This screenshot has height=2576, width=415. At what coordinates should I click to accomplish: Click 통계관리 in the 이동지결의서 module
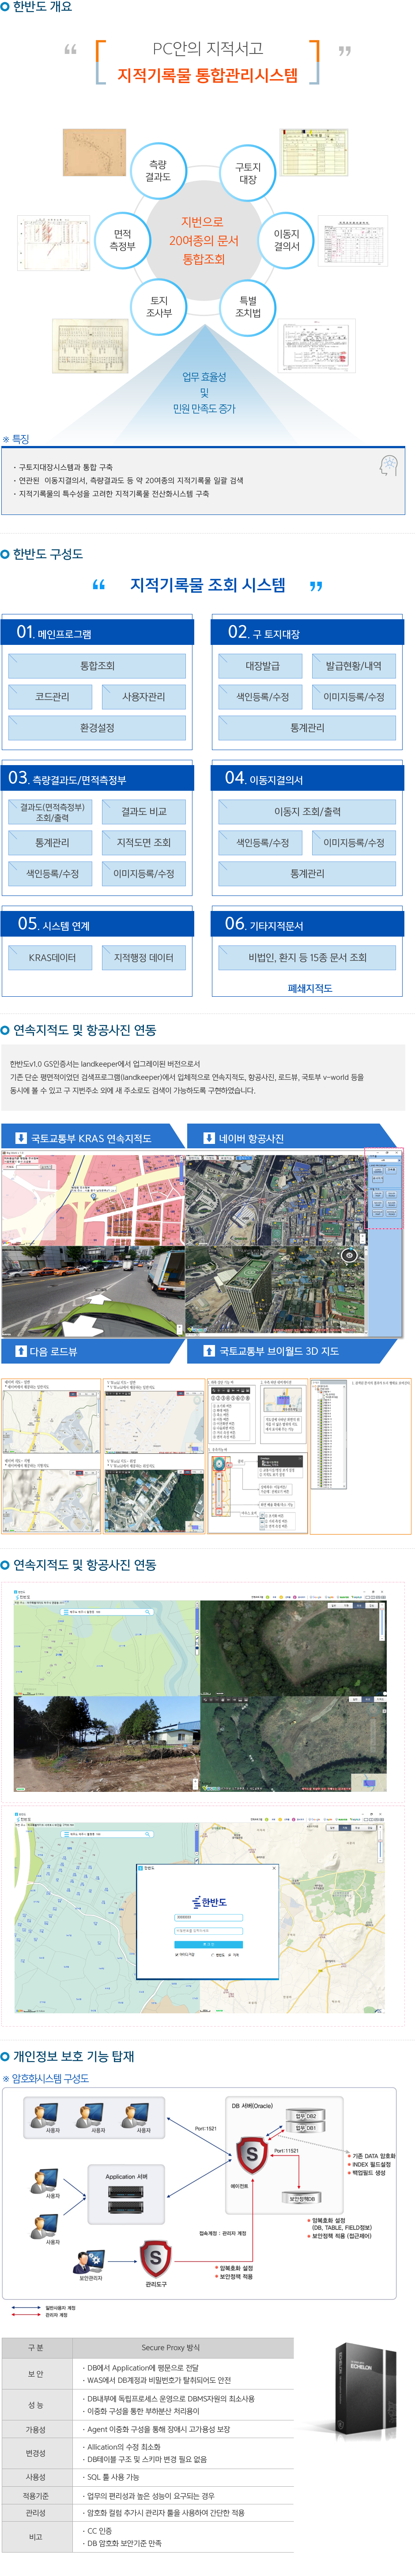coord(307,874)
